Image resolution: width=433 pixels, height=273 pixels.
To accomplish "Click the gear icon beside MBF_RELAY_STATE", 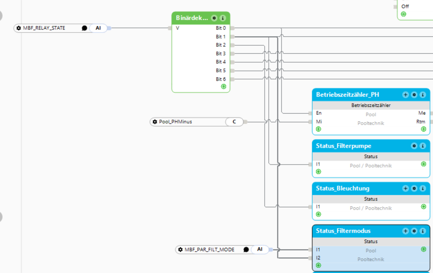I will pos(19,28).
